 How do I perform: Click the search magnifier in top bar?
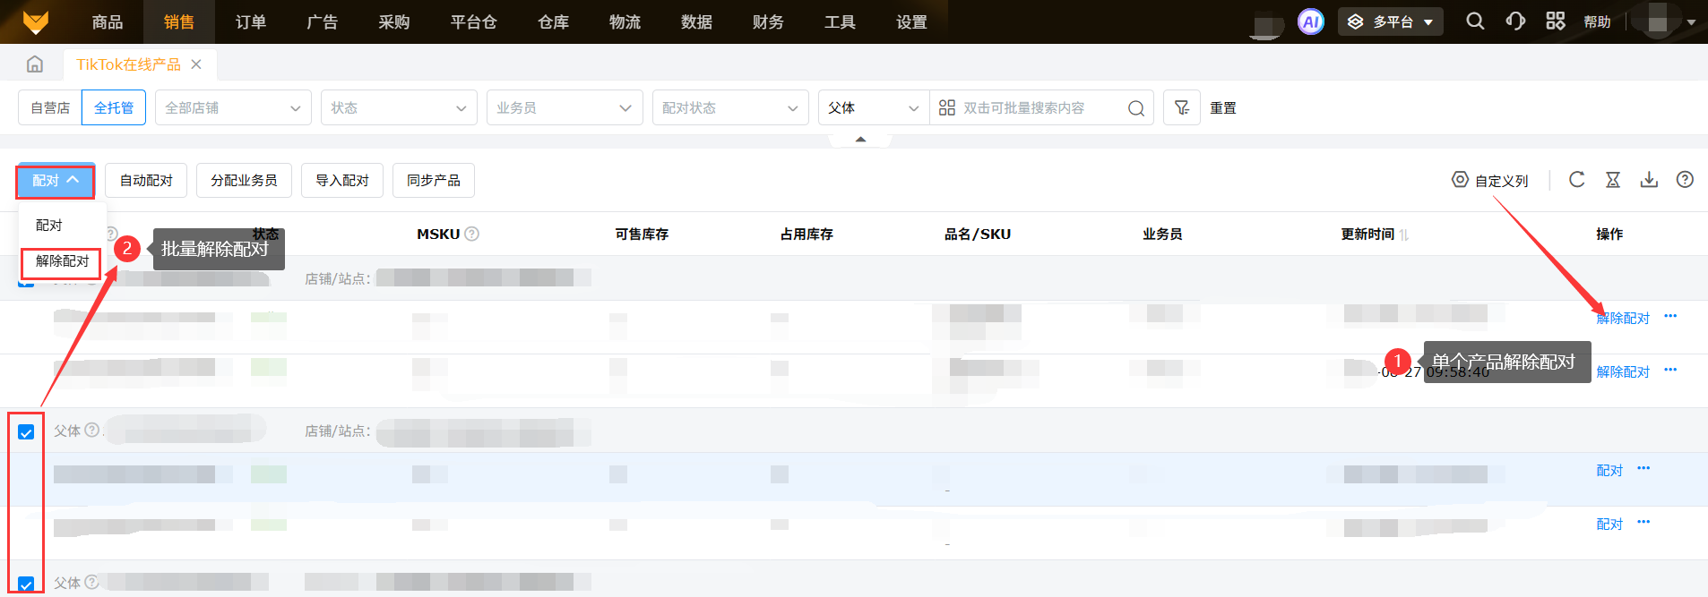pos(1475,21)
